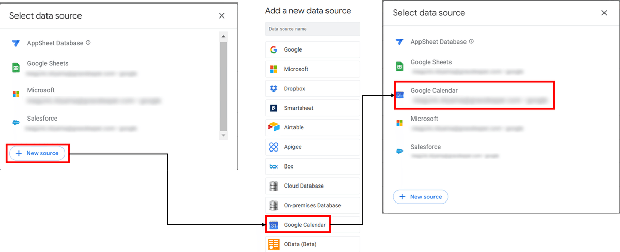Choose the Cloud Database source button
The height and width of the screenshot is (252, 620).
313,186
